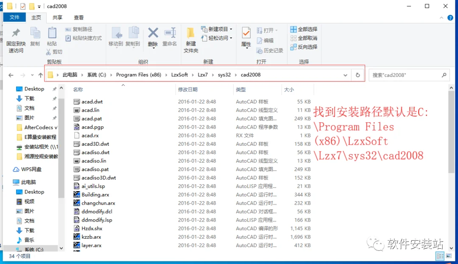Screen dimensions: 458x264
Task: Open 音乐 under This PC
Action: pos(29,240)
